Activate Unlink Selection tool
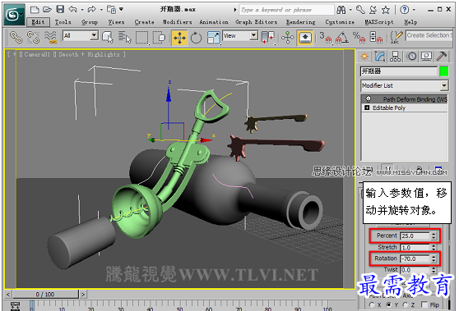Image resolution: width=459 pixels, height=311 pixels. pyautogui.click(x=33, y=38)
